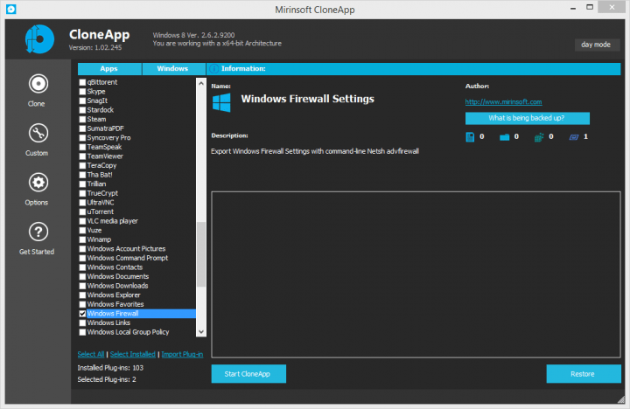
Task: Select the Windows Command Prompt entry
Action: click(128, 258)
